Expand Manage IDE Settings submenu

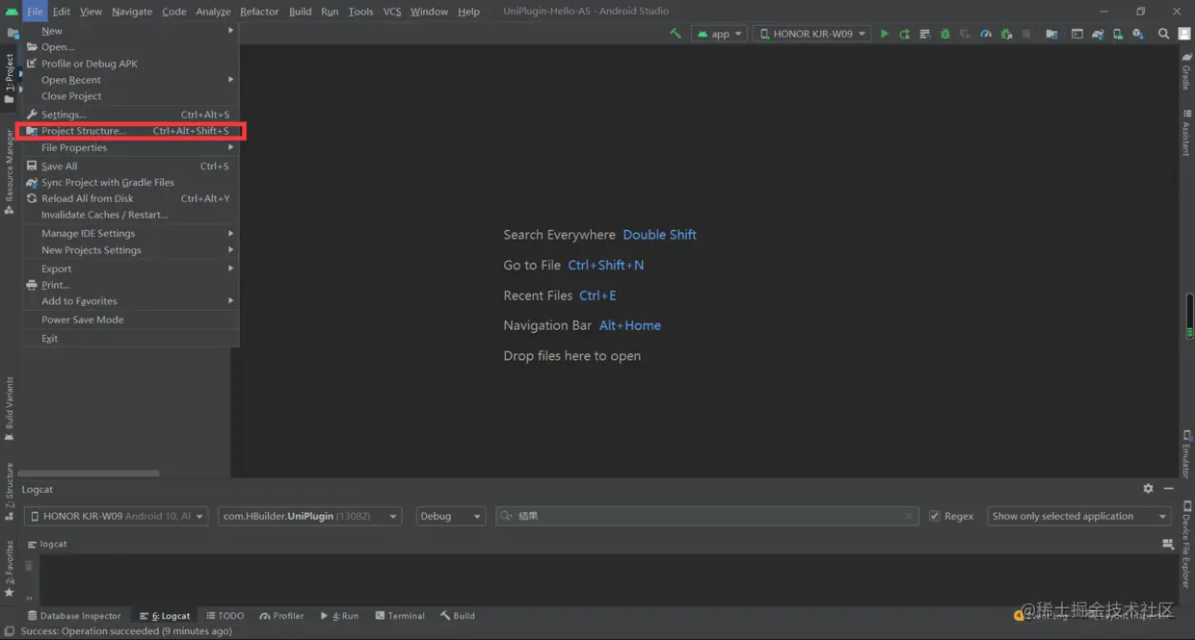click(130, 233)
